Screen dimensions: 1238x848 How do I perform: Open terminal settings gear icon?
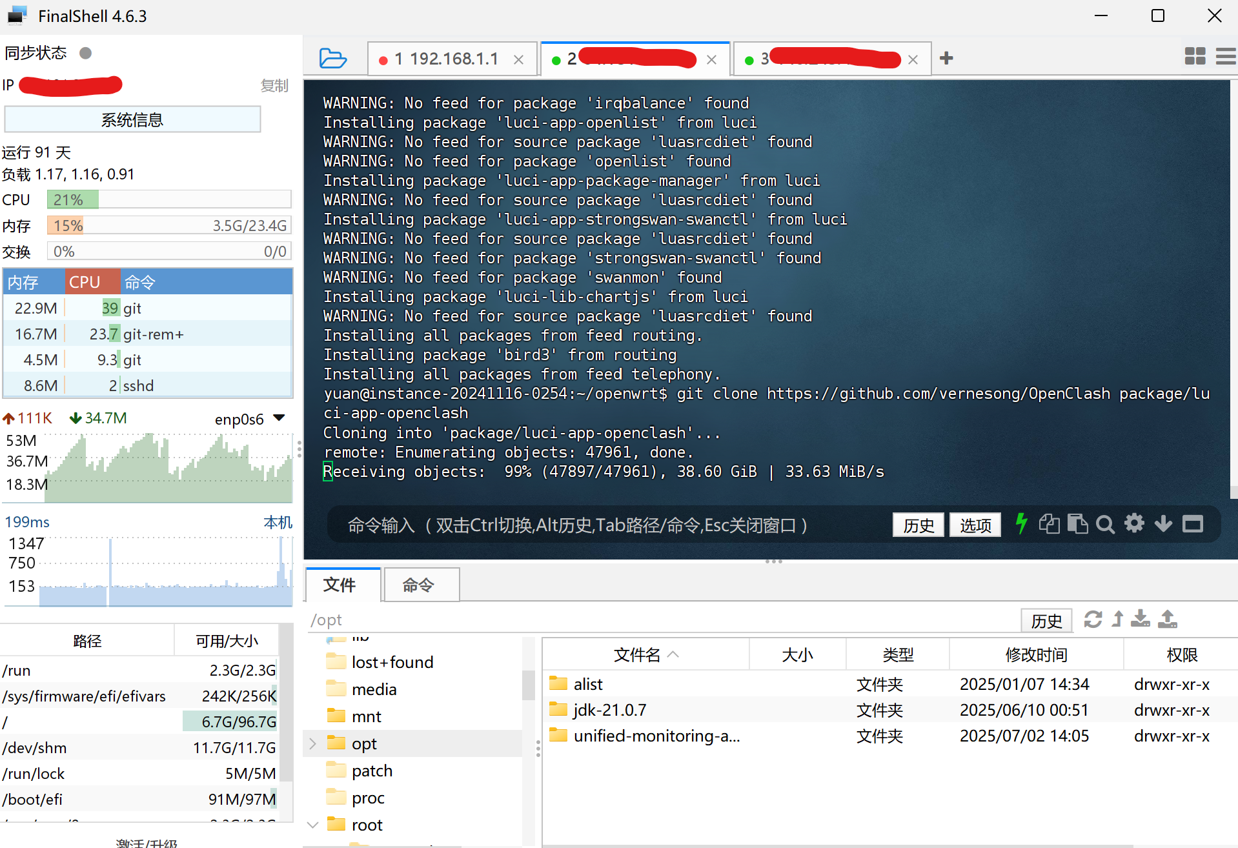pos(1134,523)
